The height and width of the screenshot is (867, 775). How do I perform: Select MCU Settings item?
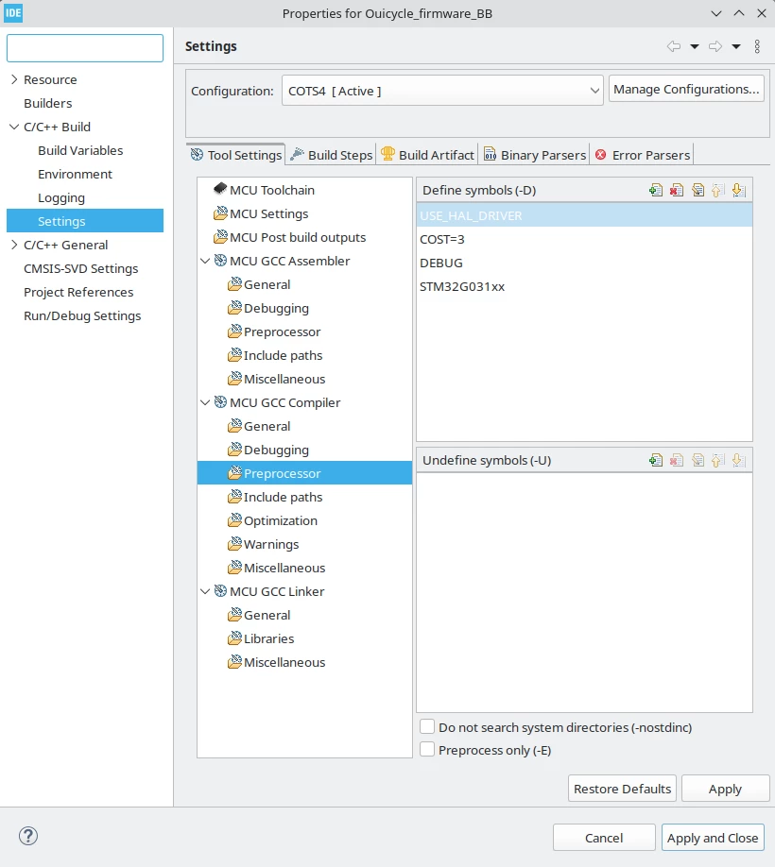click(x=261, y=214)
